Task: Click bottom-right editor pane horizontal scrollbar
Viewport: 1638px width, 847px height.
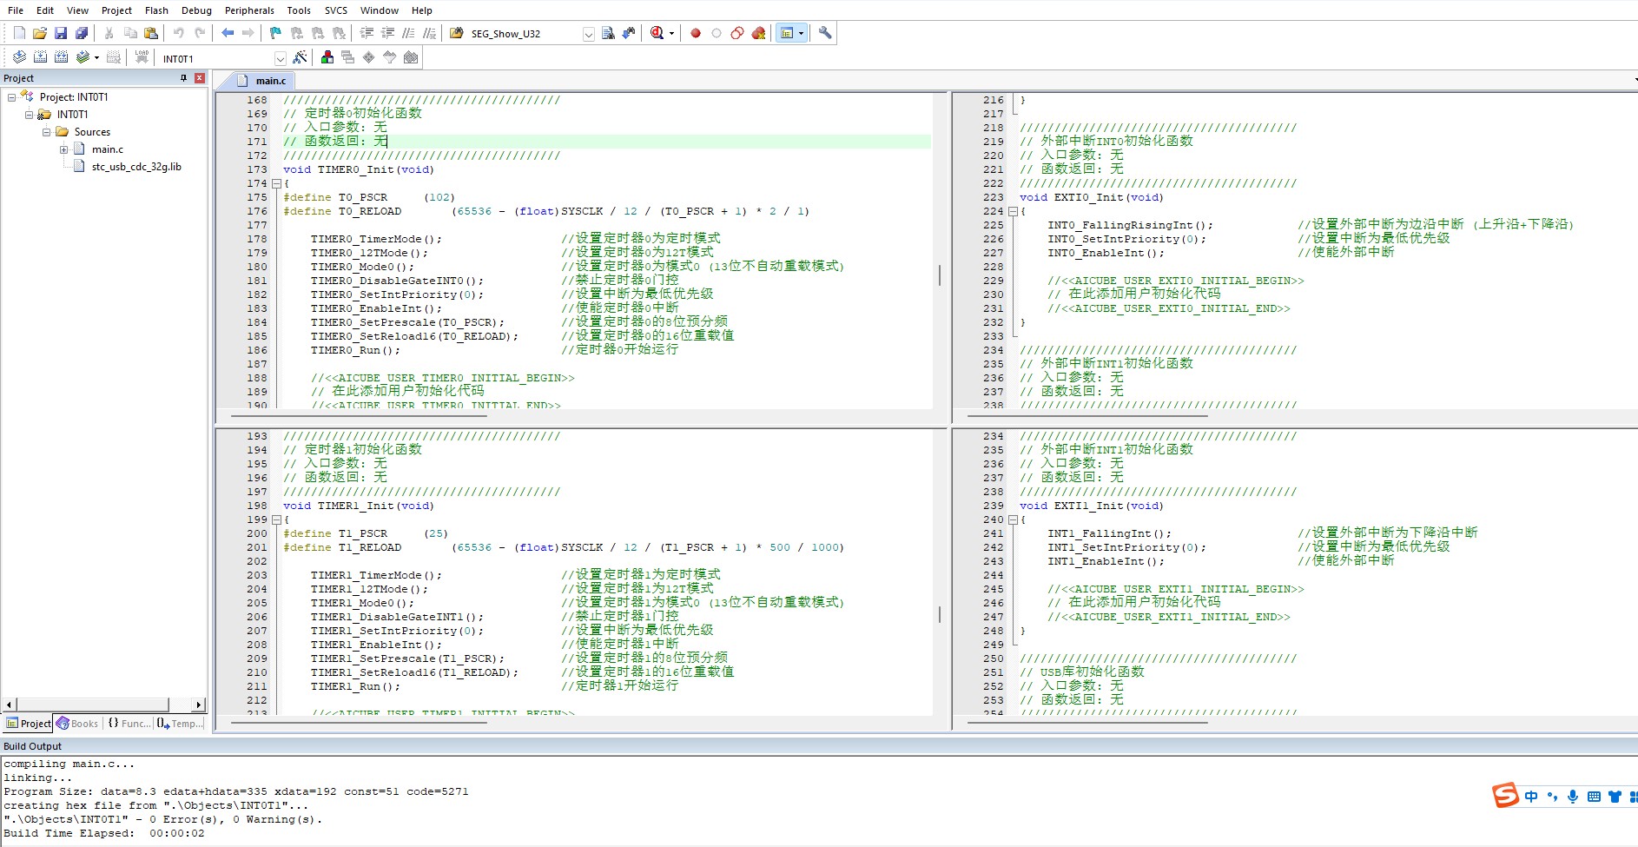Action: (x=1086, y=723)
